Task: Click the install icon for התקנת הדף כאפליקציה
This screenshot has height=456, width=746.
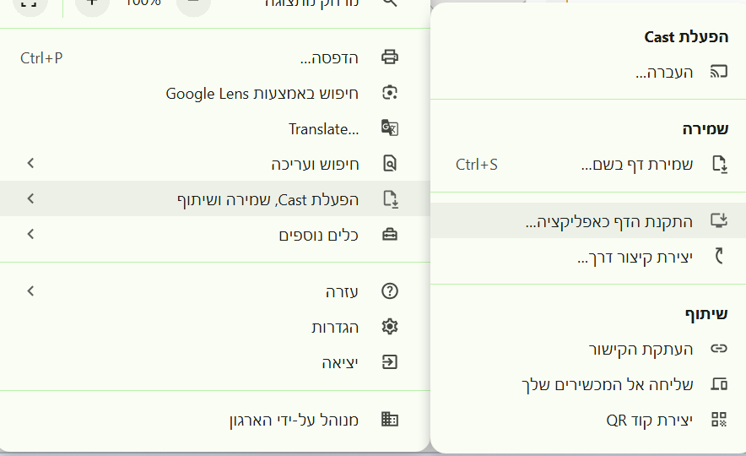Action: point(719,220)
